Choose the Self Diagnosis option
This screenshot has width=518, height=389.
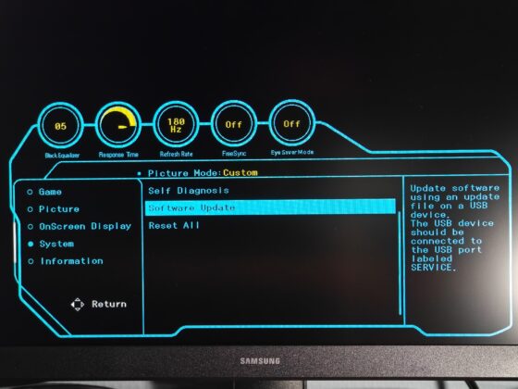click(189, 191)
